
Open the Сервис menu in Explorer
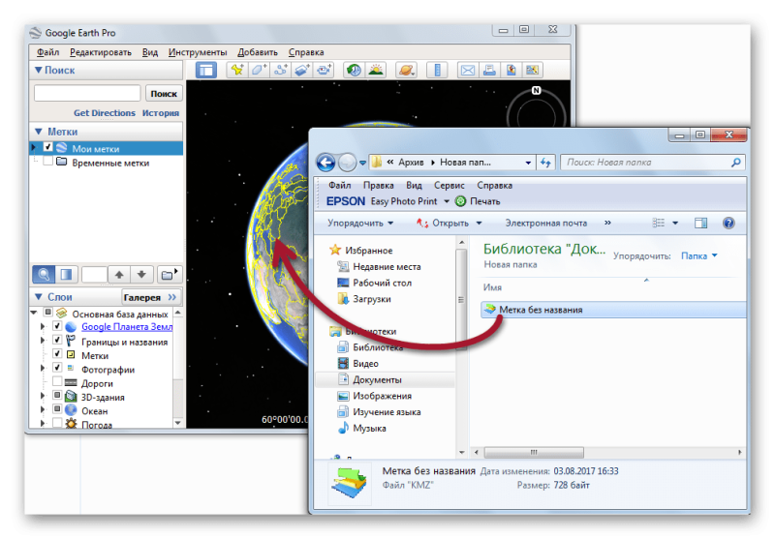449,186
